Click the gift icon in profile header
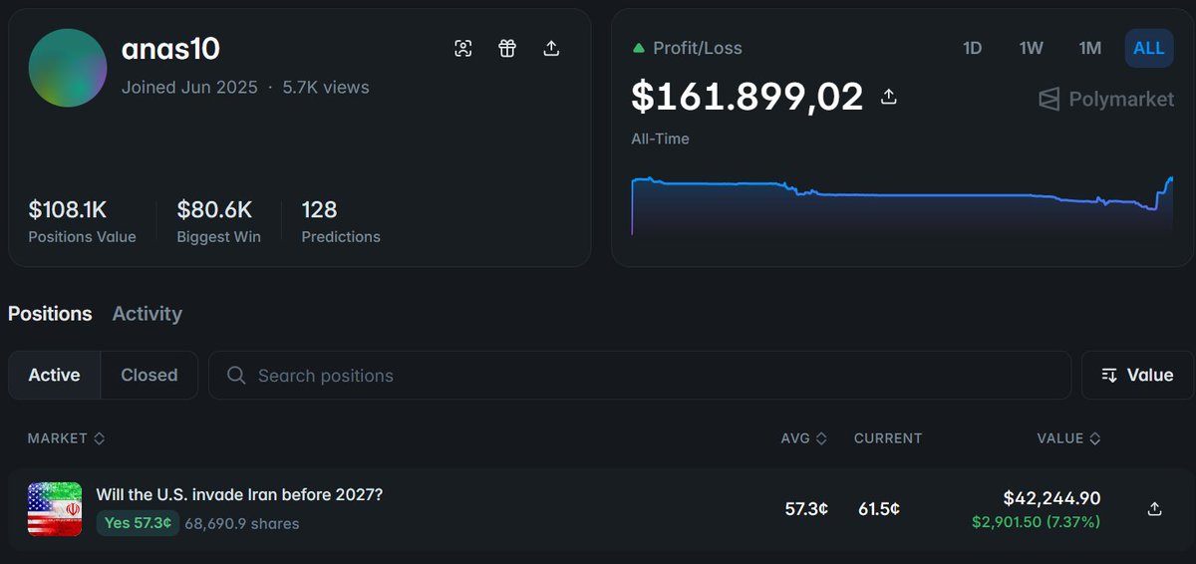The height and width of the screenshot is (564, 1196). 507,49
